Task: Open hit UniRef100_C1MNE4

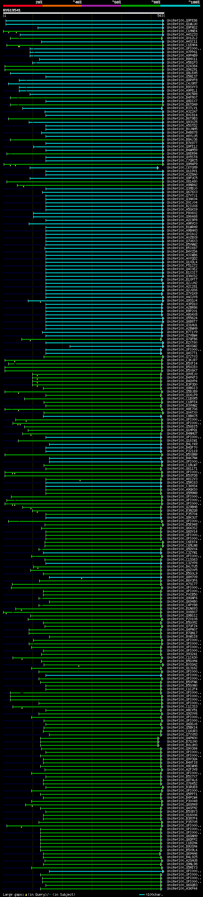Action: point(182,31)
